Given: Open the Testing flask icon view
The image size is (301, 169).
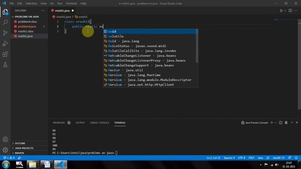Looking at the screenshot, I should (5, 65).
